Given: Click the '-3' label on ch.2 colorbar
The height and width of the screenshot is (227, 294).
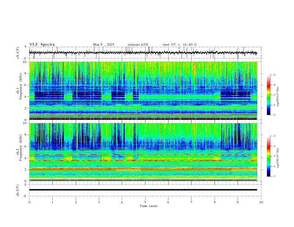Looking at the screenshot, I should (274, 136).
